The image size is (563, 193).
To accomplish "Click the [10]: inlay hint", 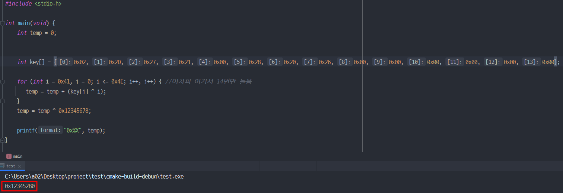I will point(417,62).
